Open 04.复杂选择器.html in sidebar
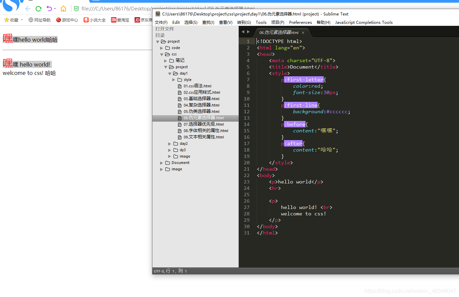The height and width of the screenshot is (297, 459). click(201, 105)
